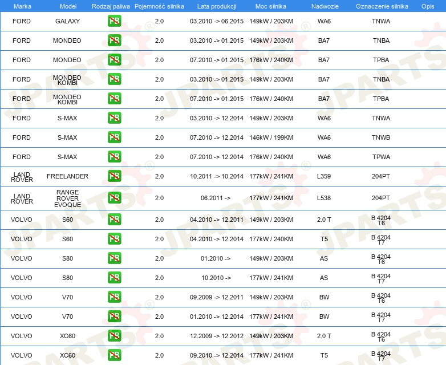The width and height of the screenshot is (446, 365).
Task: Click fuel icon in Mondeo TPBA 176kW non-Kombi row
Action: [x=114, y=60]
